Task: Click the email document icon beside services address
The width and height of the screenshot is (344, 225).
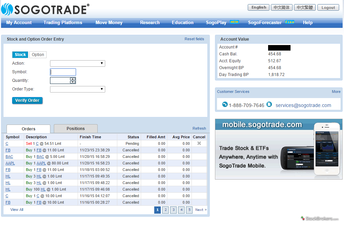Action: point(269,104)
